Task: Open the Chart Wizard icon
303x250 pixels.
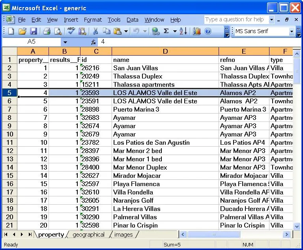Action: coord(196,31)
